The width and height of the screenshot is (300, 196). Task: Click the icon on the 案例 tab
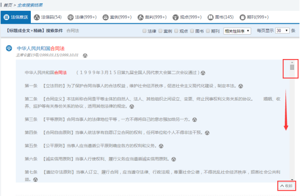coord(106,17)
